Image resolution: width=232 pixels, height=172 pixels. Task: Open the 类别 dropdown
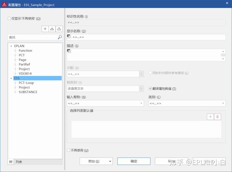point(223,103)
